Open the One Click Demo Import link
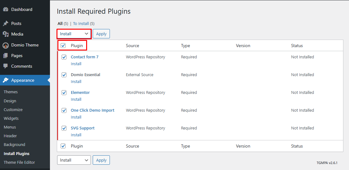349x170 pixels. coord(93,110)
